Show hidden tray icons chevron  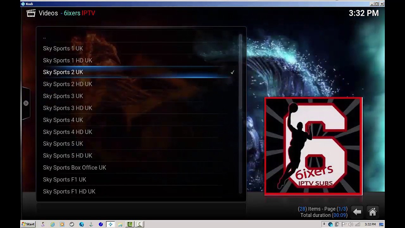324,224
